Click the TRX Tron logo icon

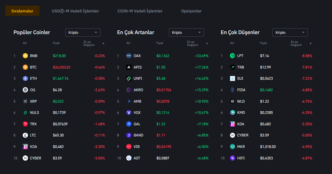coord(25,124)
